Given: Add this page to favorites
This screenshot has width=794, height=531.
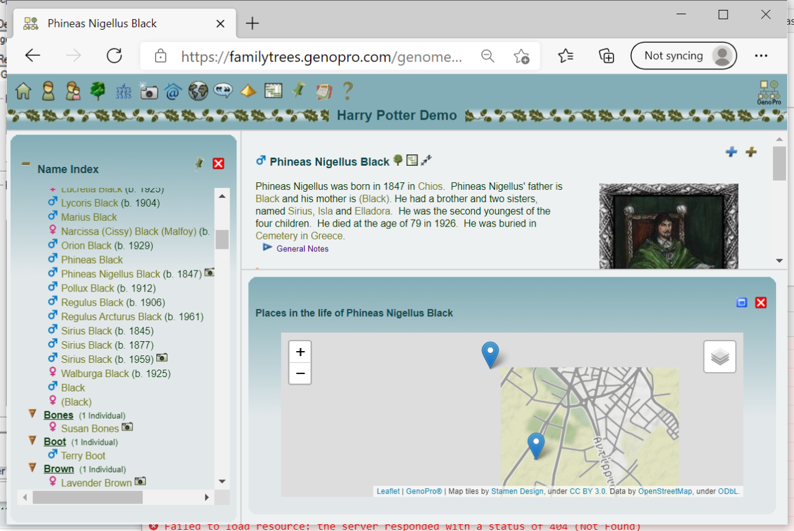Looking at the screenshot, I should point(521,56).
